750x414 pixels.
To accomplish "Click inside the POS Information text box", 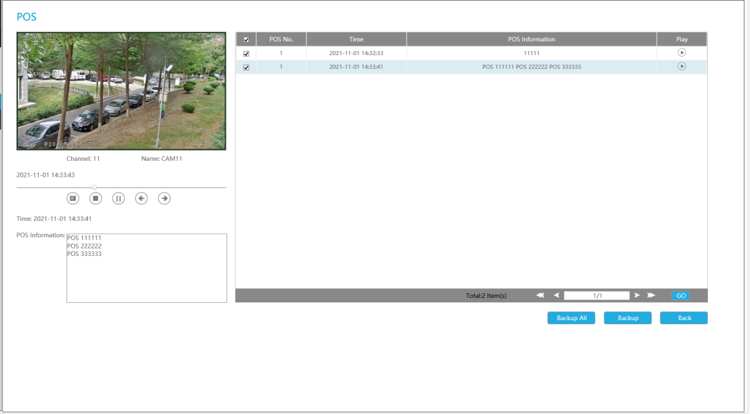I will 146,268.
